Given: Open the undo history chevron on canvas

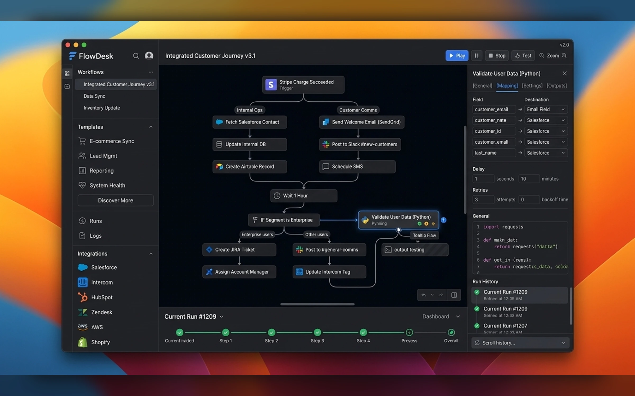Looking at the screenshot, I should coord(432,295).
